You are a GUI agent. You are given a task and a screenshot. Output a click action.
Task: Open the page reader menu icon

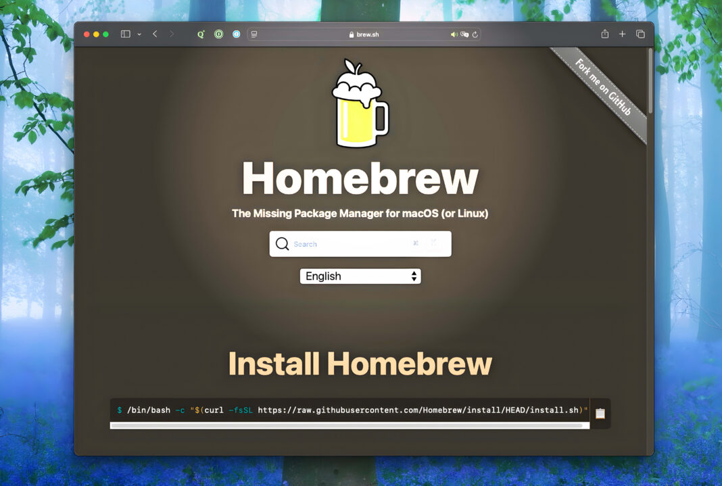coord(254,34)
